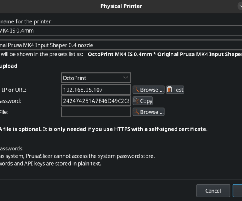Click the preset field 'Prusa MK4 Input Shaper 0.4 nozzle'
The height and width of the screenshot is (201, 242).
tap(121, 45)
